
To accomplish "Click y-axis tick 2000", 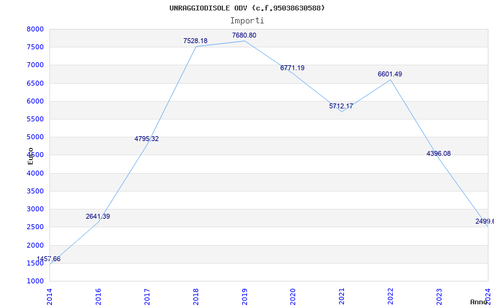I will click(35, 245).
